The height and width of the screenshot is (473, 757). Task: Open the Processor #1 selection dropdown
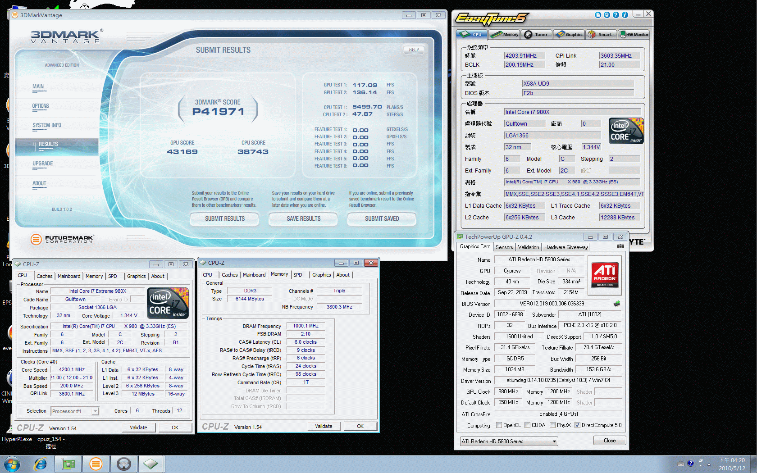(x=74, y=411)
